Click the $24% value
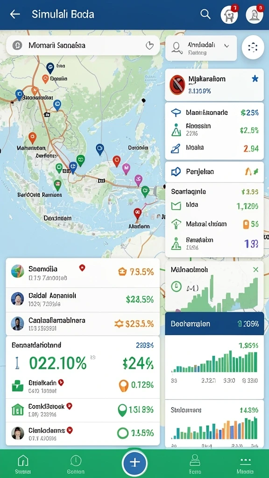Image resolution: width=269 pixels, height=478 pixels. pos(138,363)
